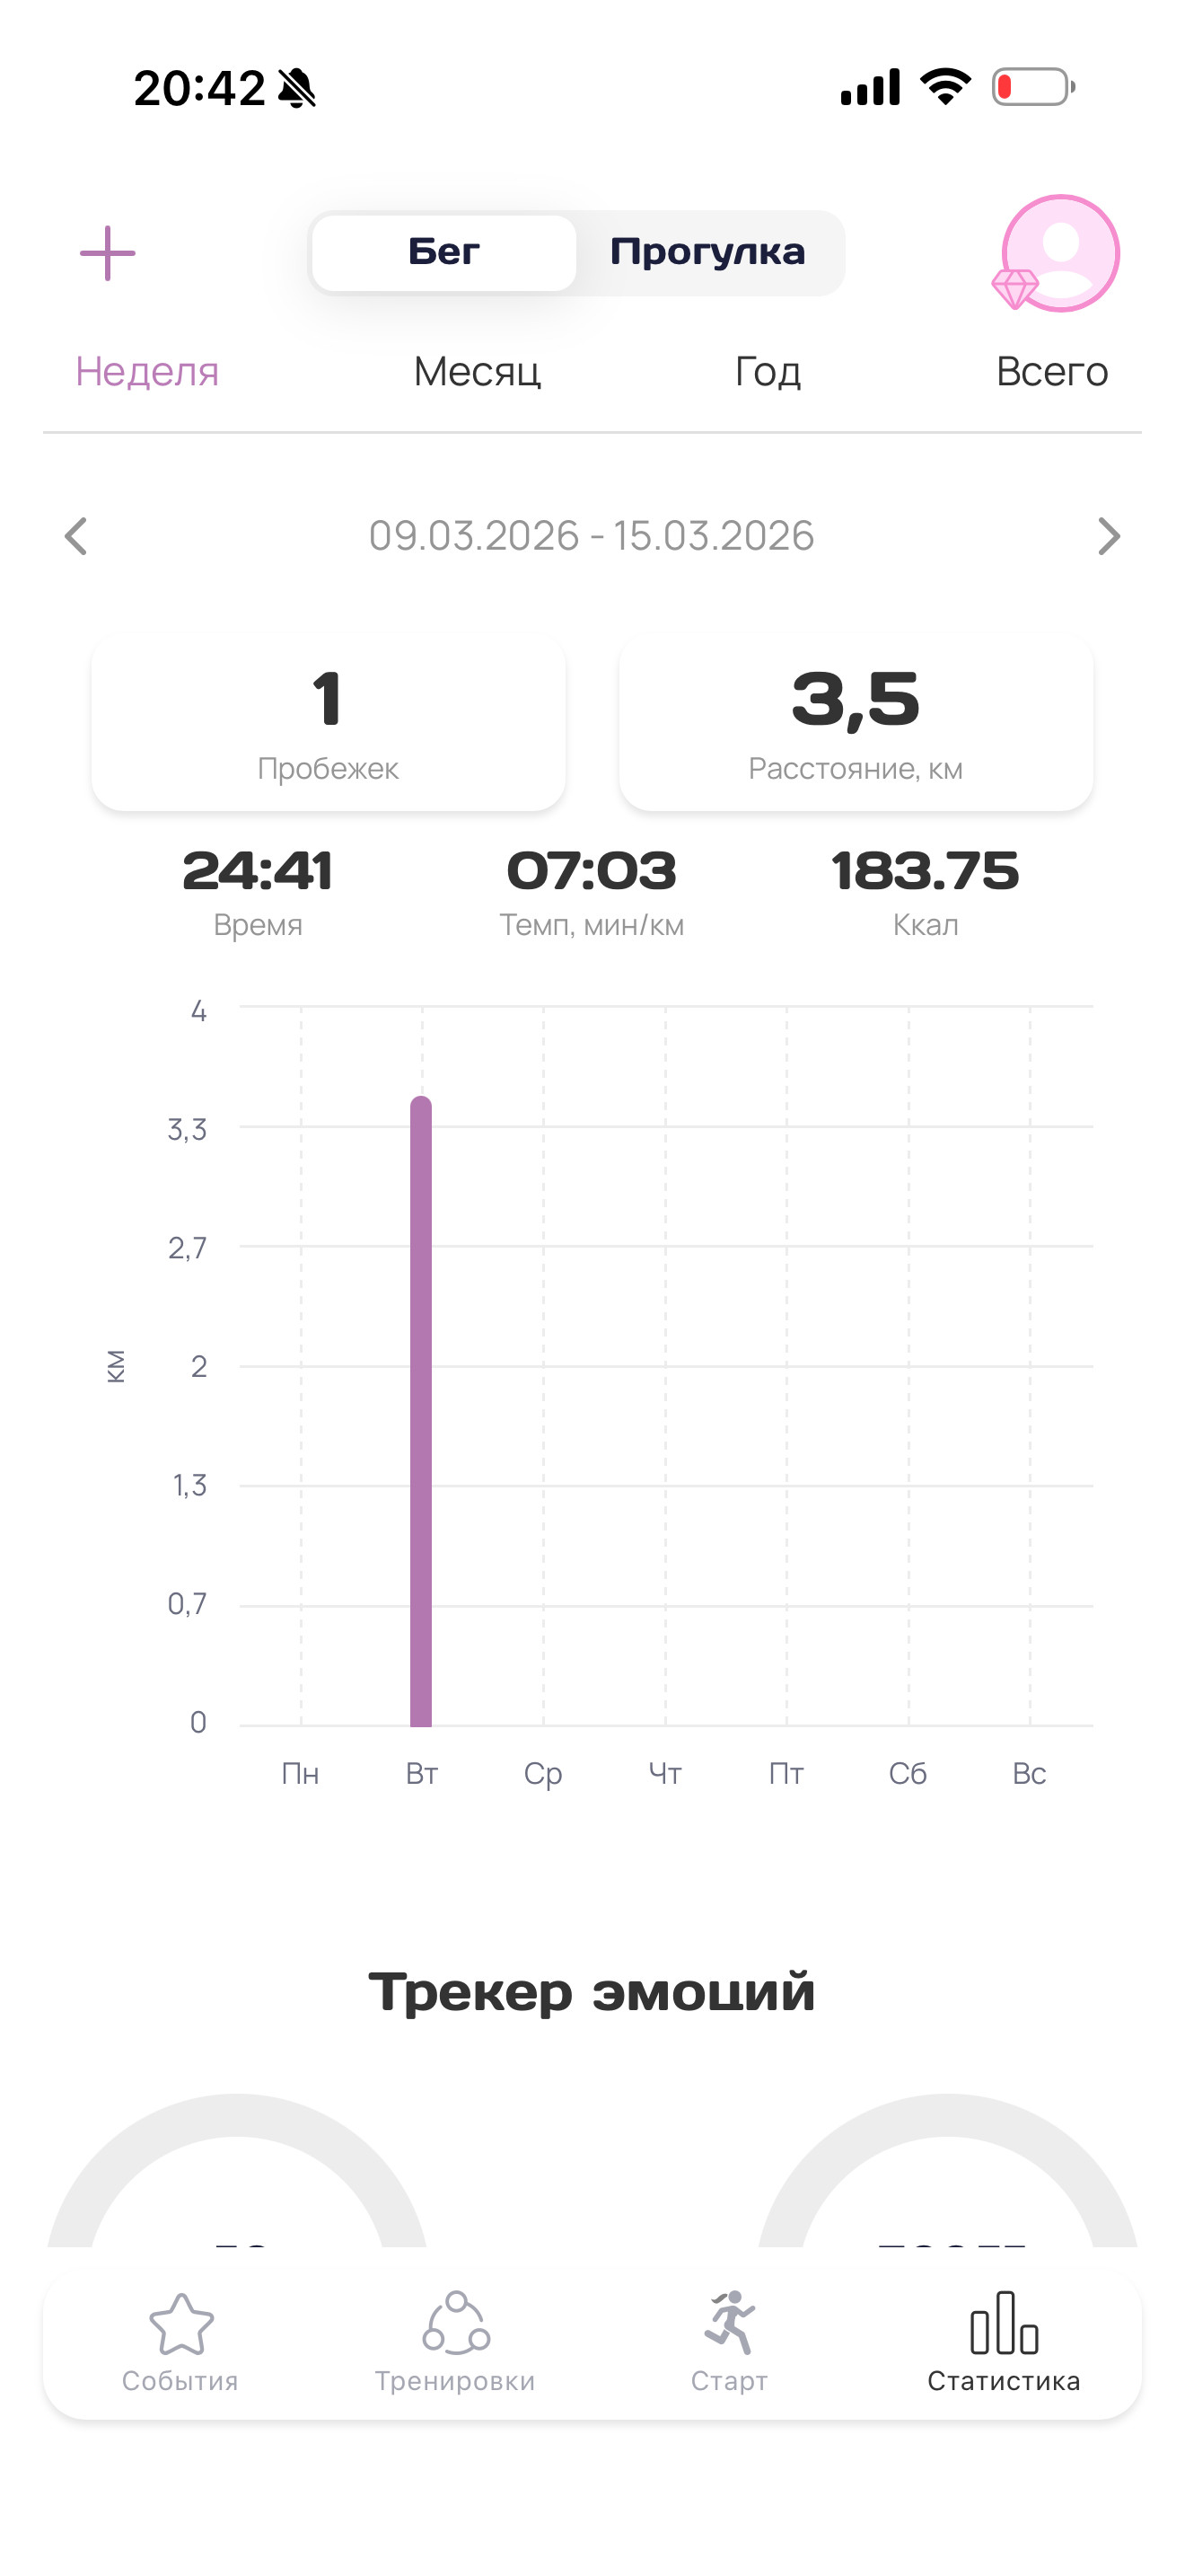Select the Всего period tab
Screen dimensions: 1185x2576
[x=1052, y=372]
